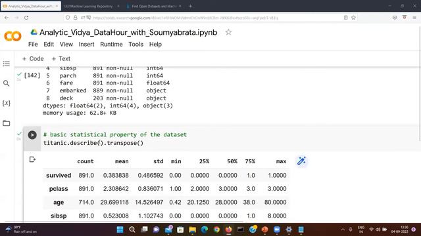This screenshot has width=421, height=236.
Task: Open the browser application menu
Action: pyautogui.click(x=414, y=18)
